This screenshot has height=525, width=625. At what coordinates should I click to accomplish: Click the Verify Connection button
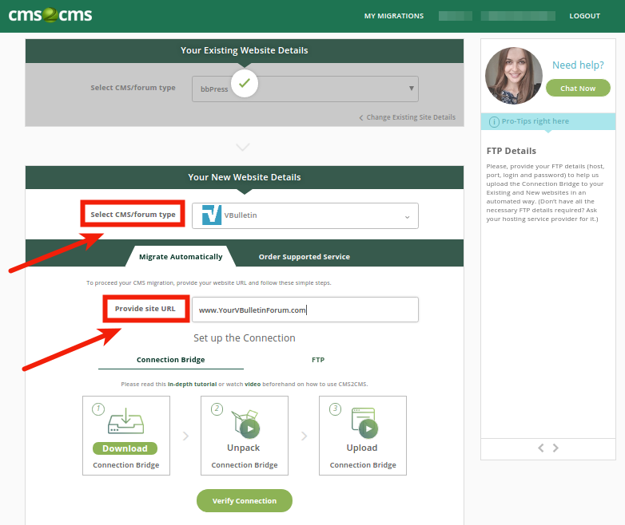[245, 501]
